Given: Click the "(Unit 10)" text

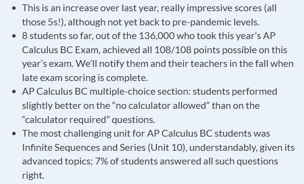Looking at the screenshot, I should [x=166, y=147].
